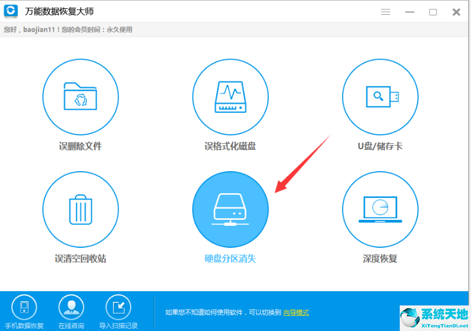This screenshot has height=331, width=471.
Task: Click the 深度恢复 text label
Action: 380,259
